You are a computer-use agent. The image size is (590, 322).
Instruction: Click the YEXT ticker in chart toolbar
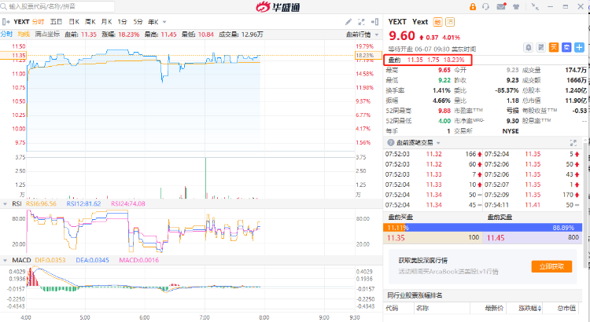(x=21, y=22)
